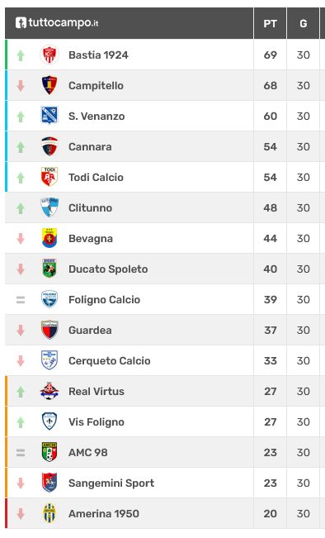325x538 pixels.
Task: Click Cerqueto Calcio points value 33
Action: pos(270,360)
